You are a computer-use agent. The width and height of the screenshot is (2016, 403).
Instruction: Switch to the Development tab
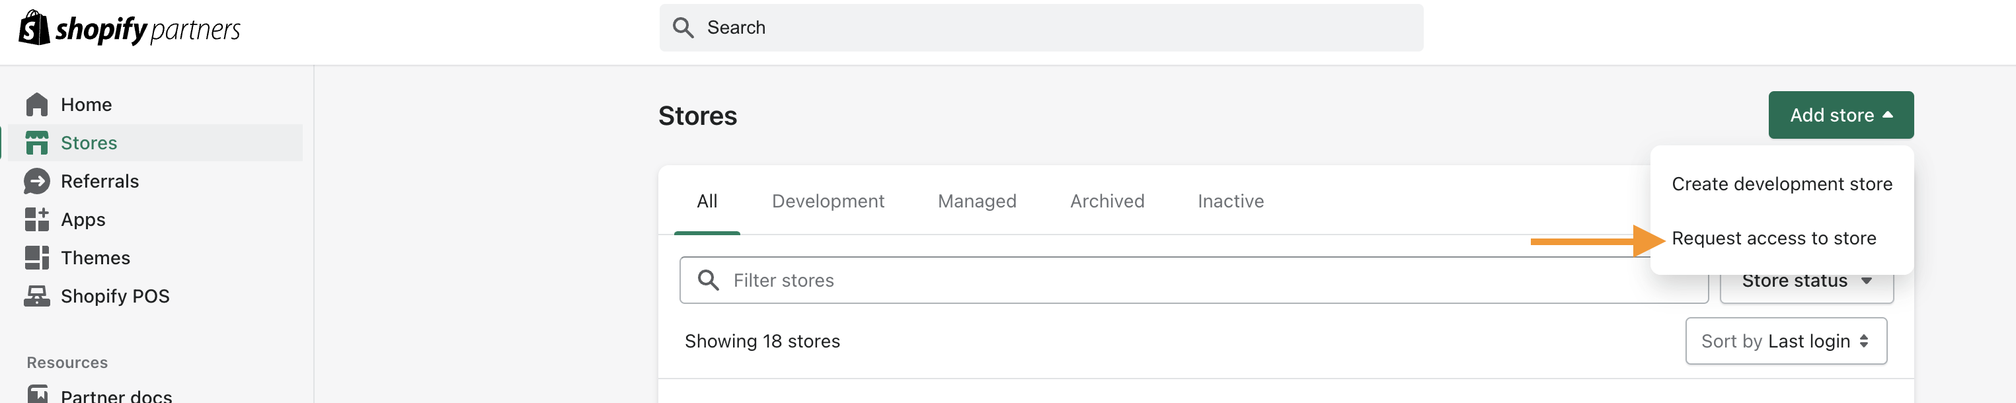coord(827,201)
